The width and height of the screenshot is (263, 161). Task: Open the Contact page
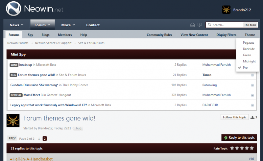click(x=93, y=25)
